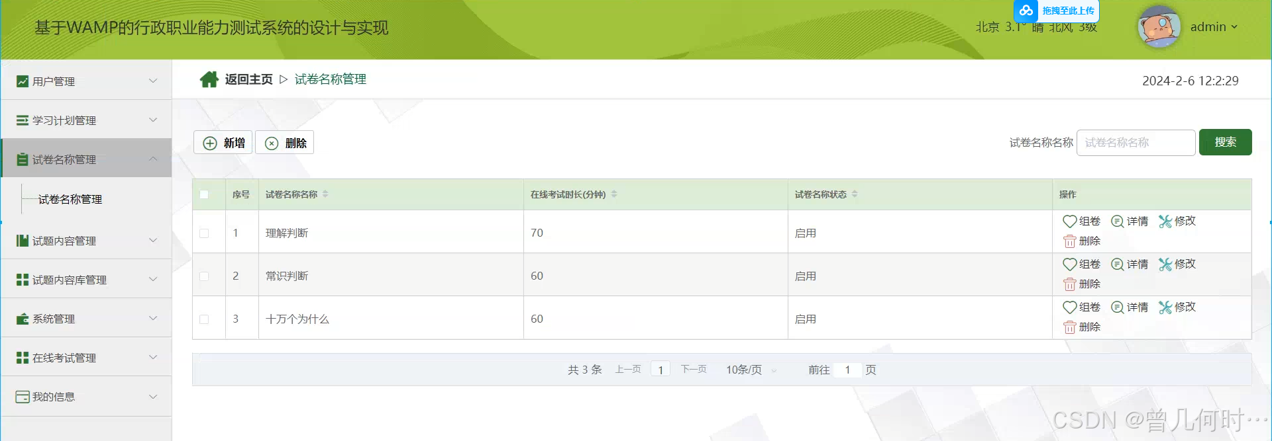Click 组卷 heart icon for 常识判断 row
Screen dimensions: 1272x441
[1070, 264]
